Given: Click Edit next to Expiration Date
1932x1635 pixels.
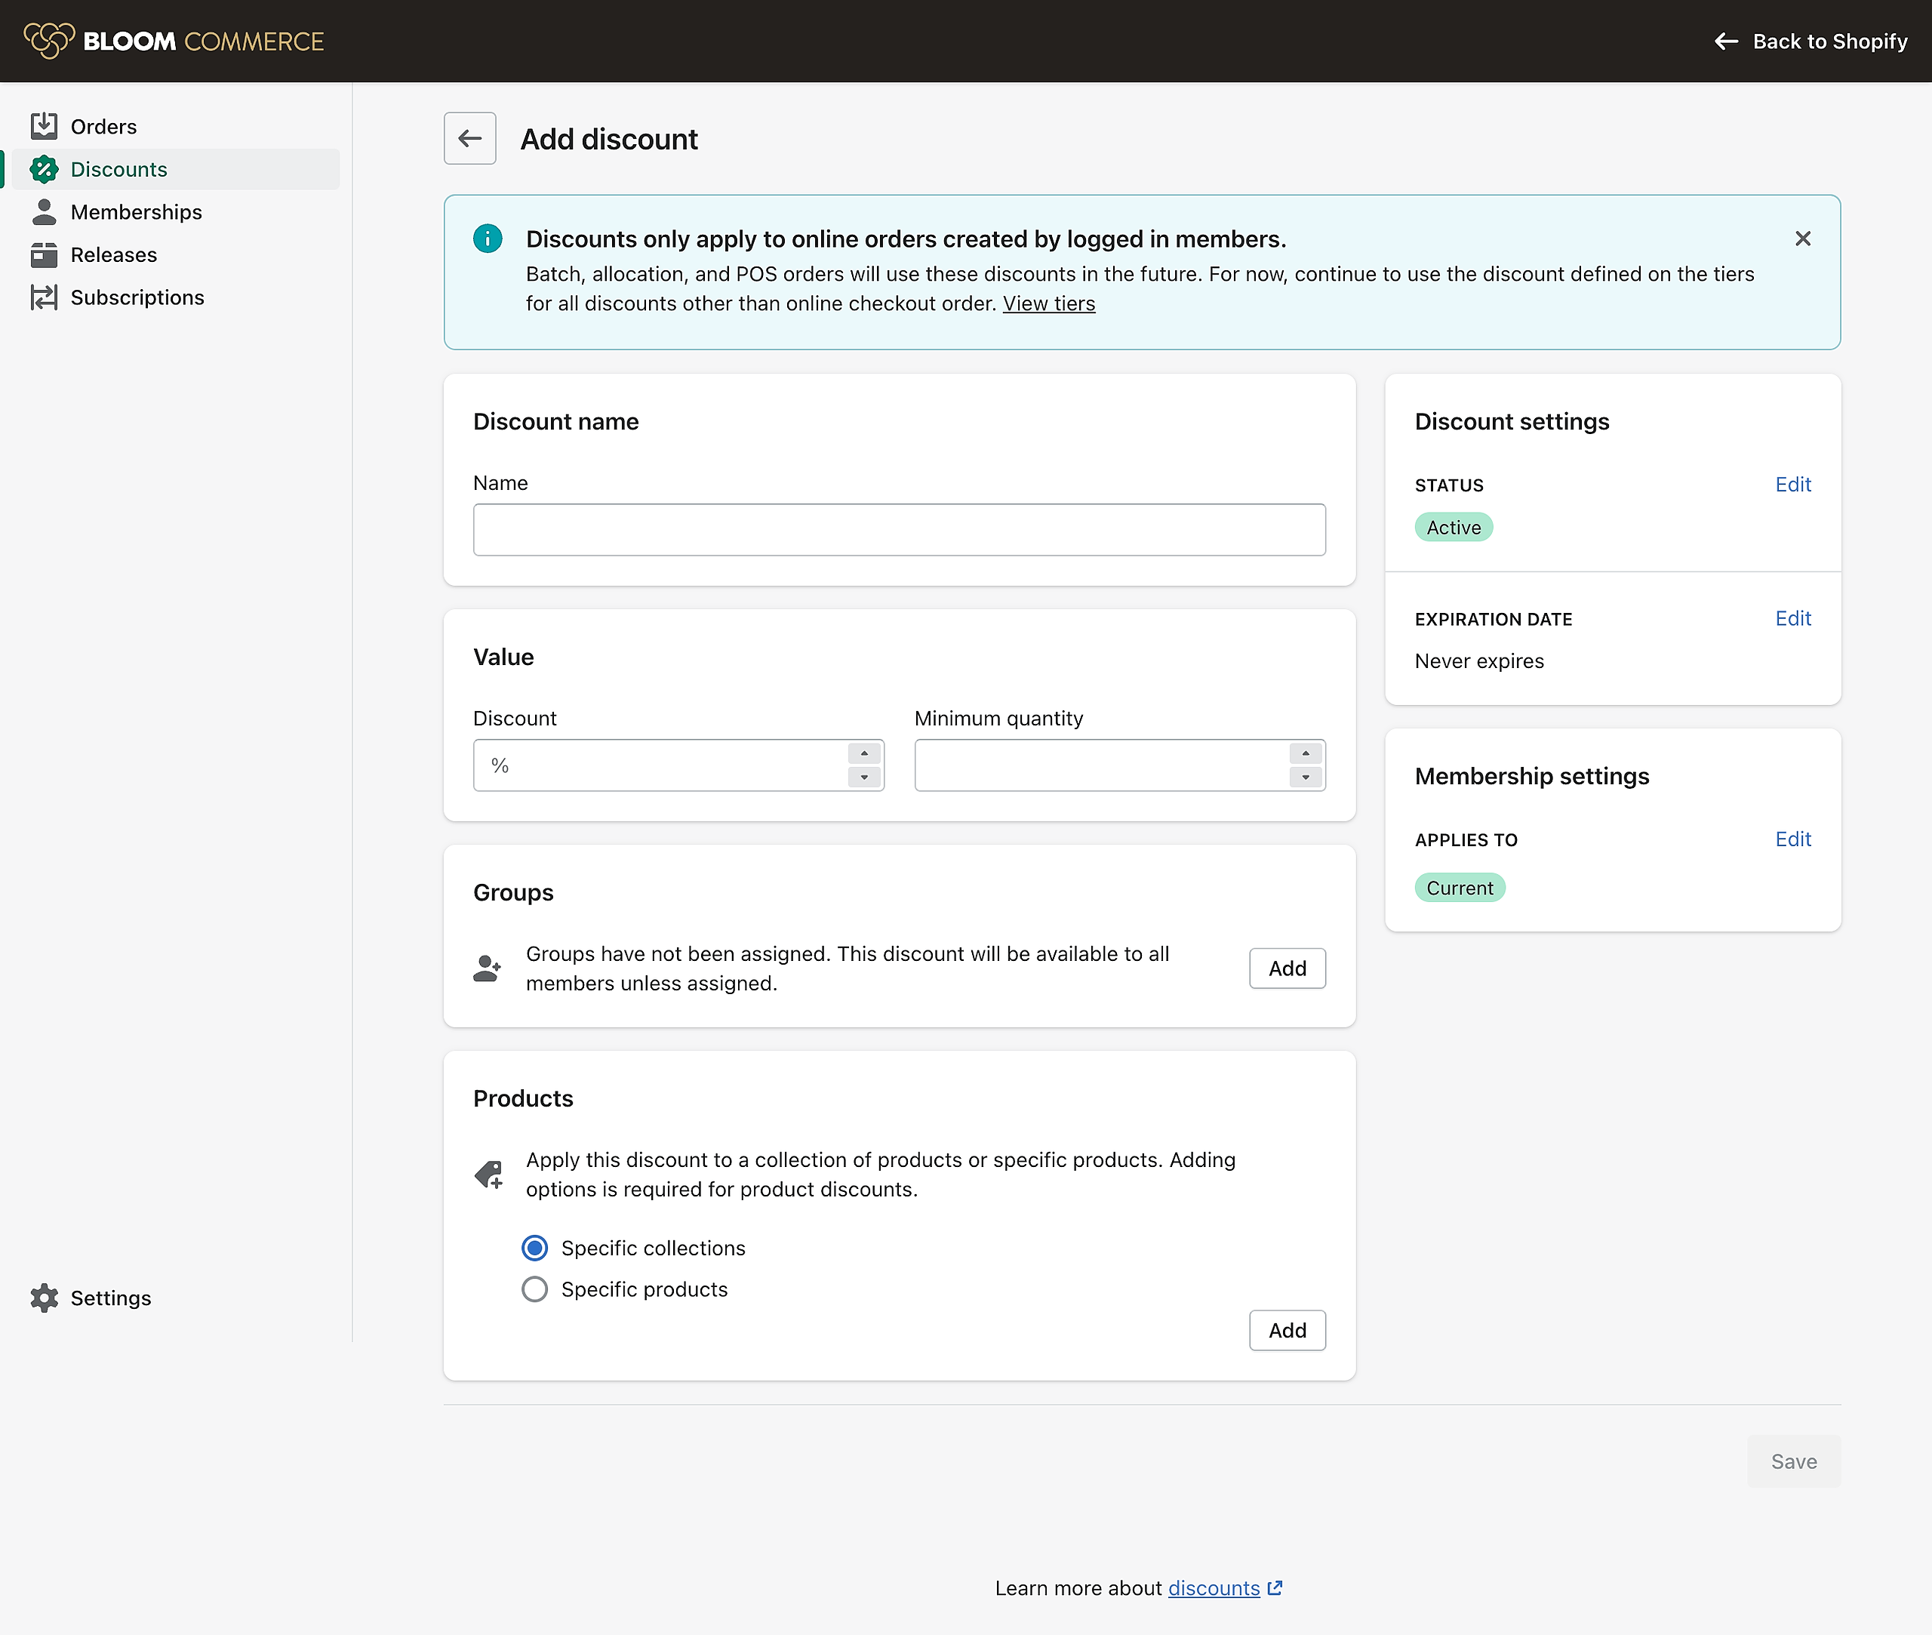Looking at the screenshot, I should click(x=1792, y=618).
